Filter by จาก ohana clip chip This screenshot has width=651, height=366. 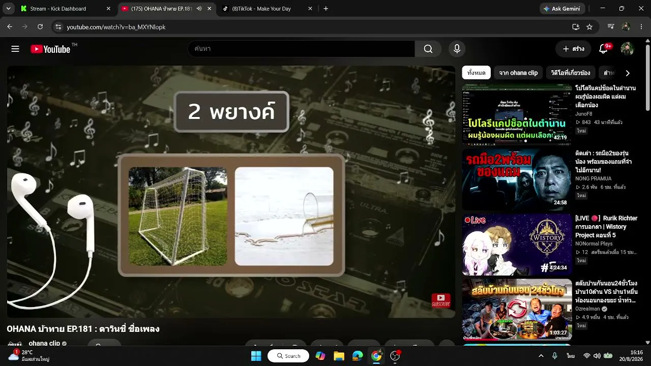(518, 73)
